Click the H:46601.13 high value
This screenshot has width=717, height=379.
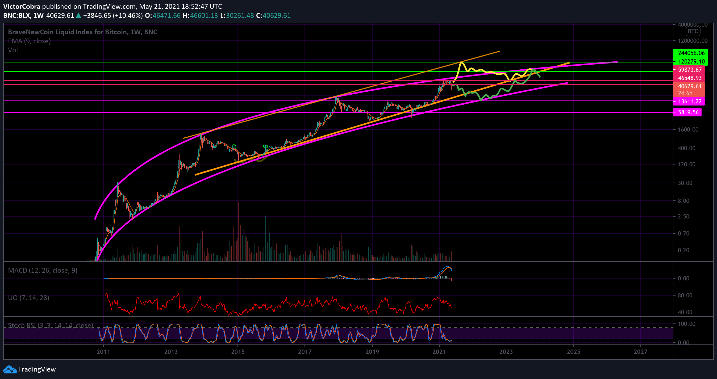pyautogui.click(x=201, y=16)
